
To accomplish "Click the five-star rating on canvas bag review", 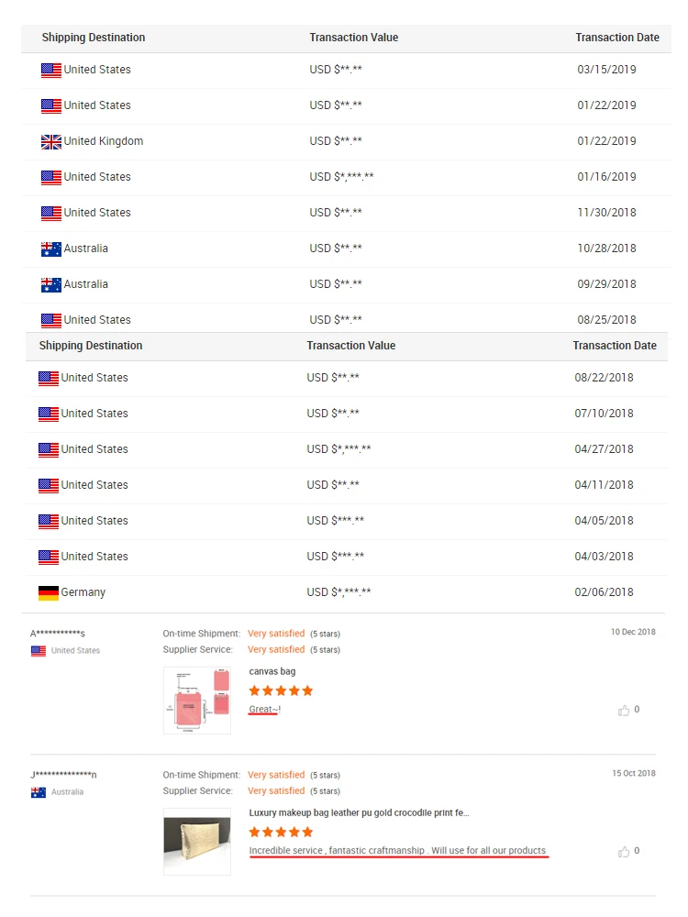I will tap(281, 691).
